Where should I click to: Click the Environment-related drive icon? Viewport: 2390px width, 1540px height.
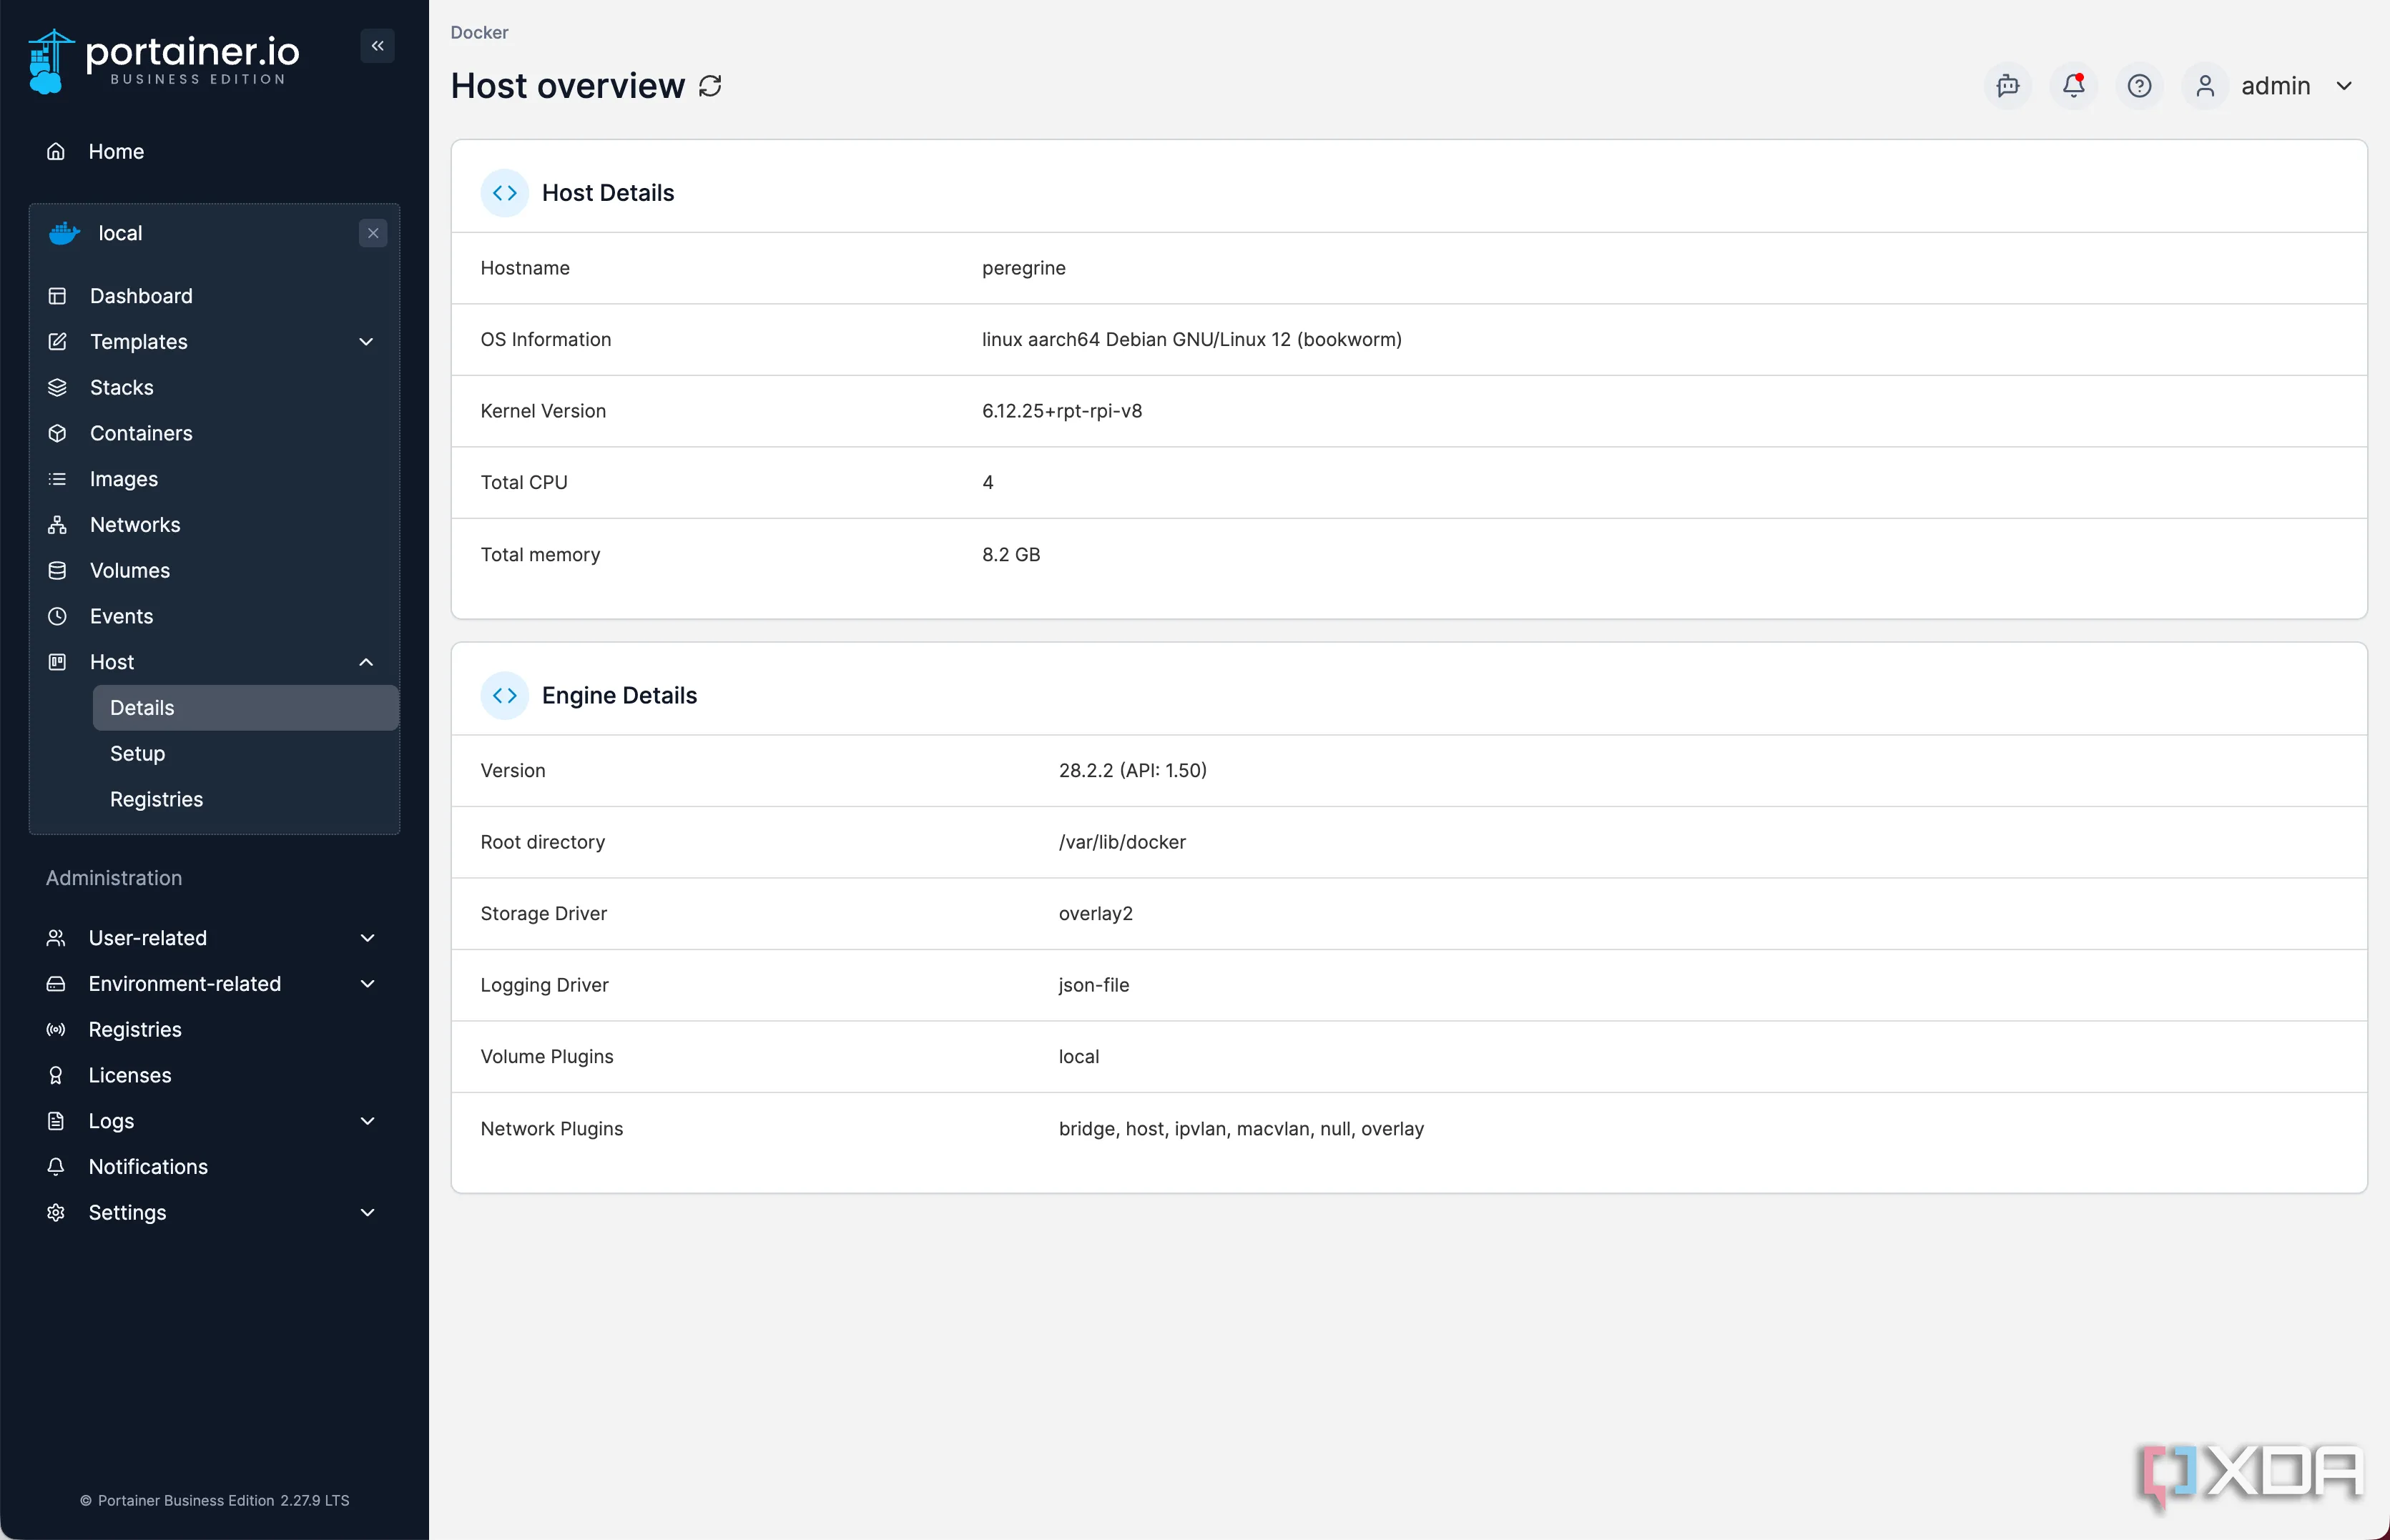click(56, 984)
